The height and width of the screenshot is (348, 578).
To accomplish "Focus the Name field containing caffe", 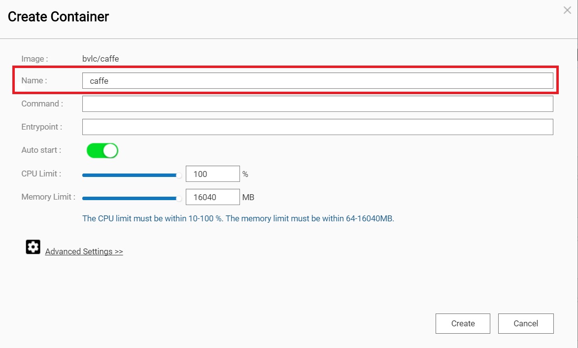I will 317,81.
